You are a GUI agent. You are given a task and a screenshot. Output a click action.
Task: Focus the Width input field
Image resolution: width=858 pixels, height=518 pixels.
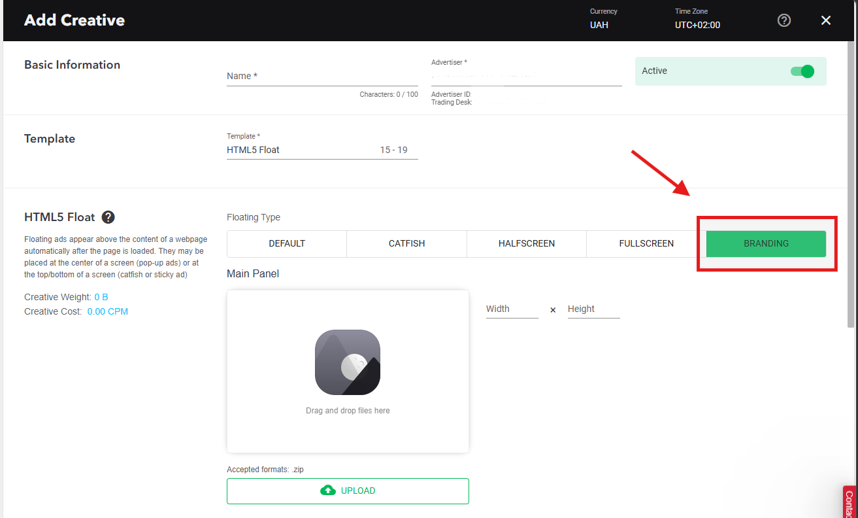pos(512,309)
